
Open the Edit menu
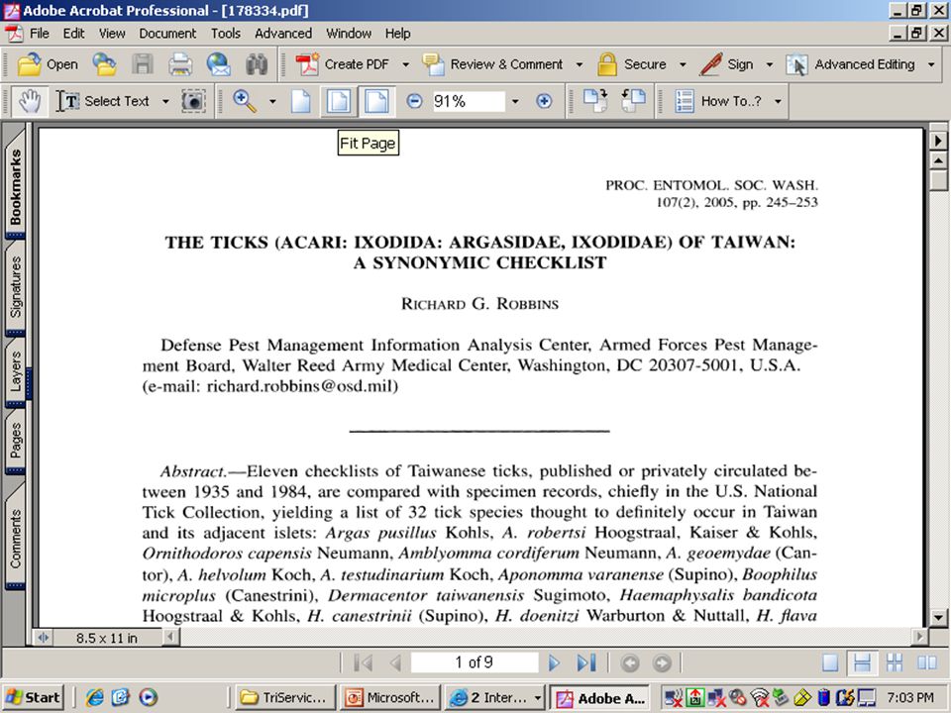(74, 34)
